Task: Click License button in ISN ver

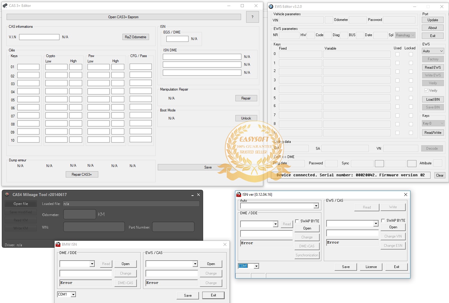Action: (371, 267)
